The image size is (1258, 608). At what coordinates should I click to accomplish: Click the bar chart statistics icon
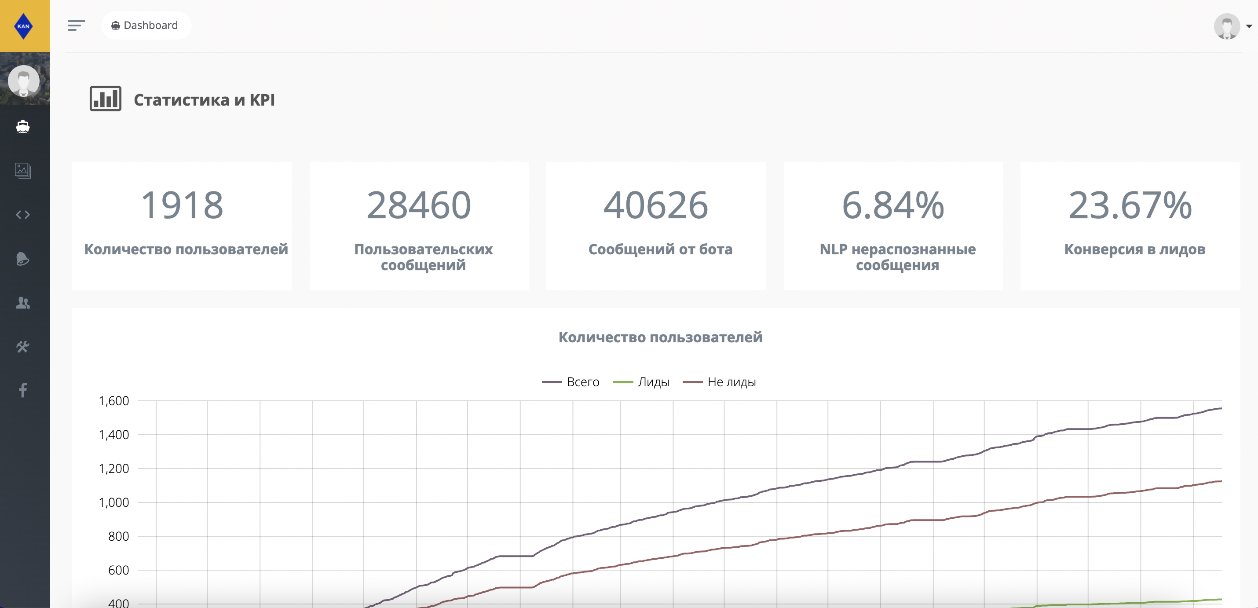pyautogui.click(x=106, y=99)
